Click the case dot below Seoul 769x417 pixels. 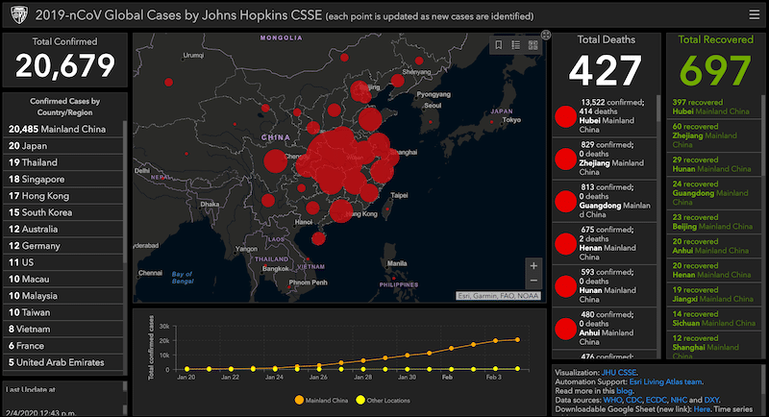[430, 122]
